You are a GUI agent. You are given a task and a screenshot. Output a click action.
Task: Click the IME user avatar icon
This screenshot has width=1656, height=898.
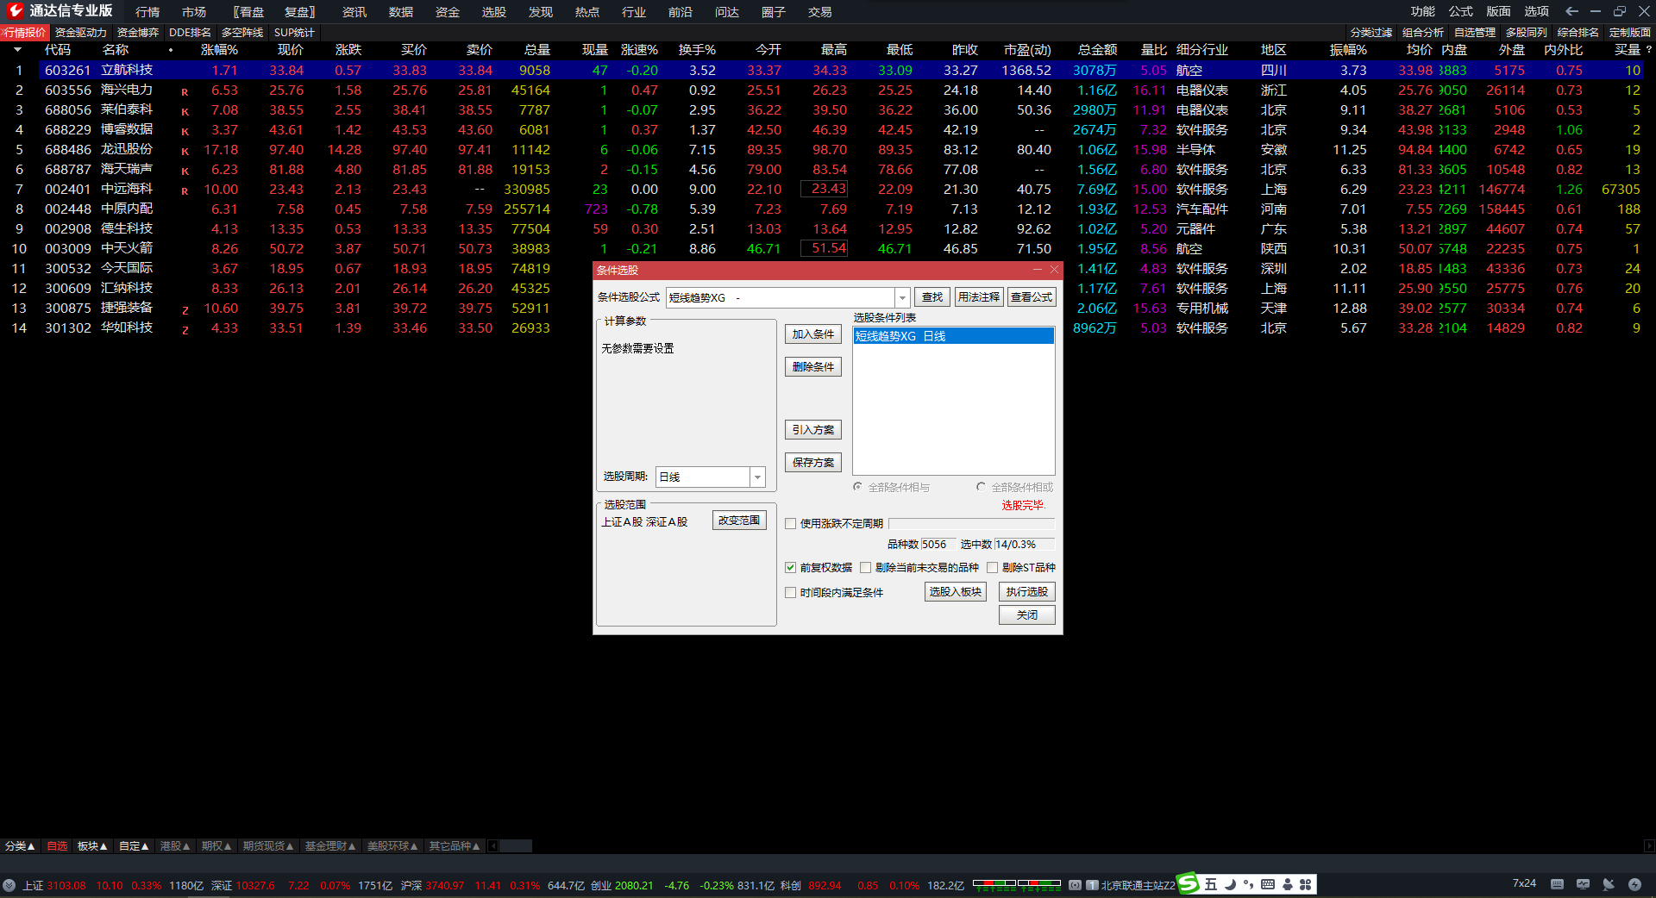pyautogui.click(x=1287, y=884)
